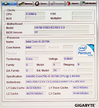Click the MotherBoard group label
This screenshot has height=108, width=99.
tap(15, 24)
